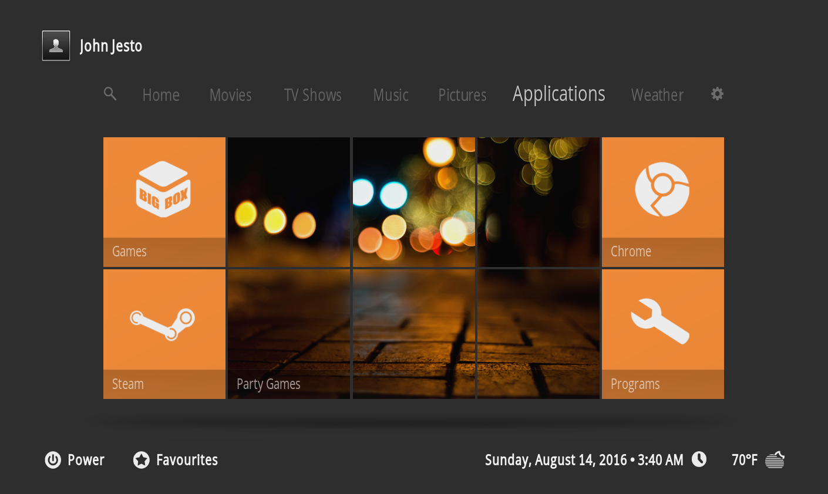Image resolution: width=828 pixels, height=494 pixels.
Task: Open the TV Shows section
Action: point(312,95)
